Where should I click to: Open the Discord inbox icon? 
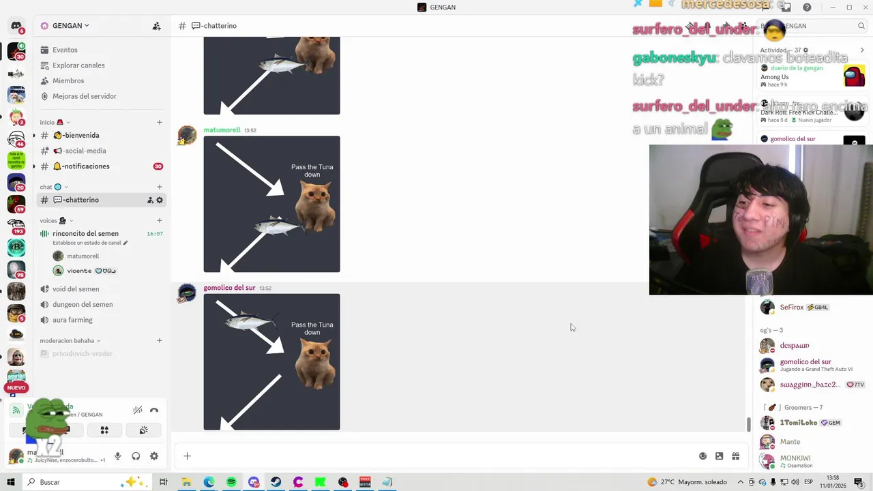point(786,8)
